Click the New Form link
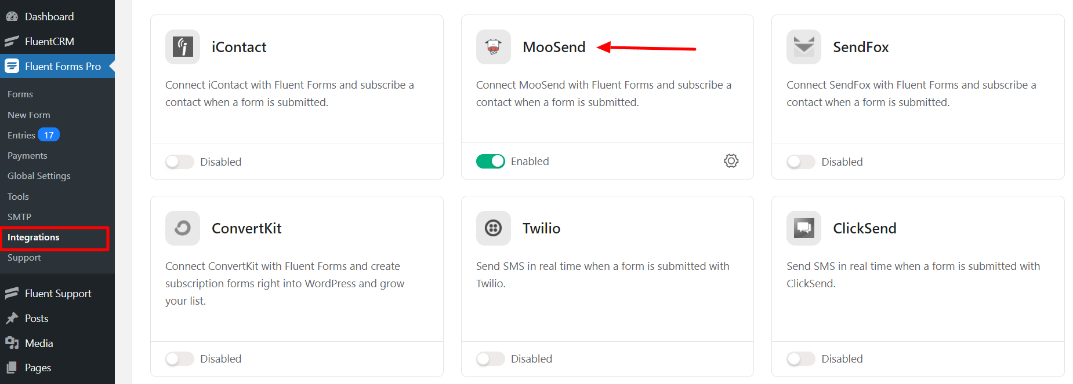1073x384 pixels. coord(29,115)
